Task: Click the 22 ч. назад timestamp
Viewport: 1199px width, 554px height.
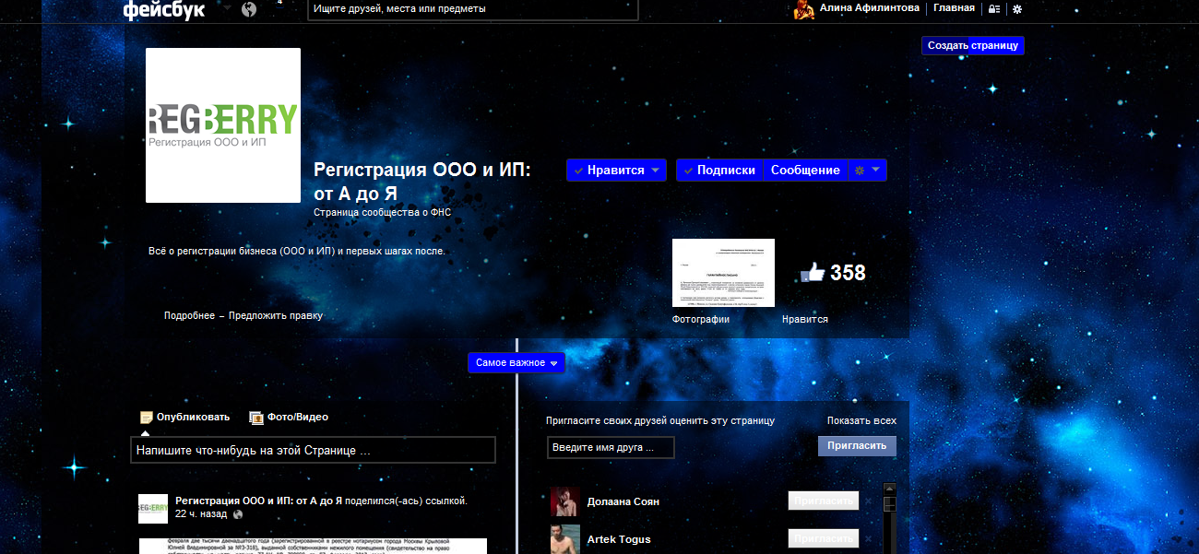Action: 202,514
